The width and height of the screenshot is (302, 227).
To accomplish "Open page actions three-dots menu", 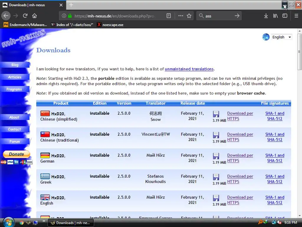I will pyautogui.click(x=181, y=16).
